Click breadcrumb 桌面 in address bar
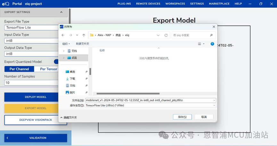This screenshot has height=146, width=277. coord(118,35)
